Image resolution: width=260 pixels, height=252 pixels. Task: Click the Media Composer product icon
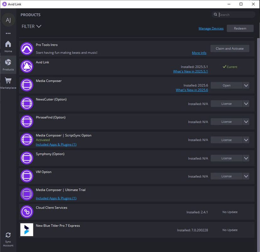pos(27,85)
